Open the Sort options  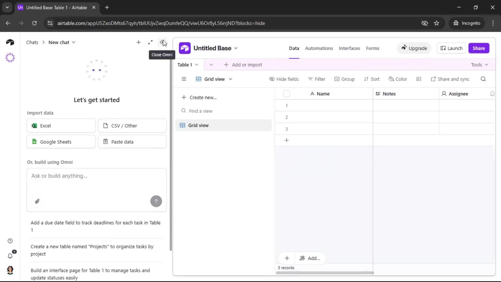coord(372,79)
